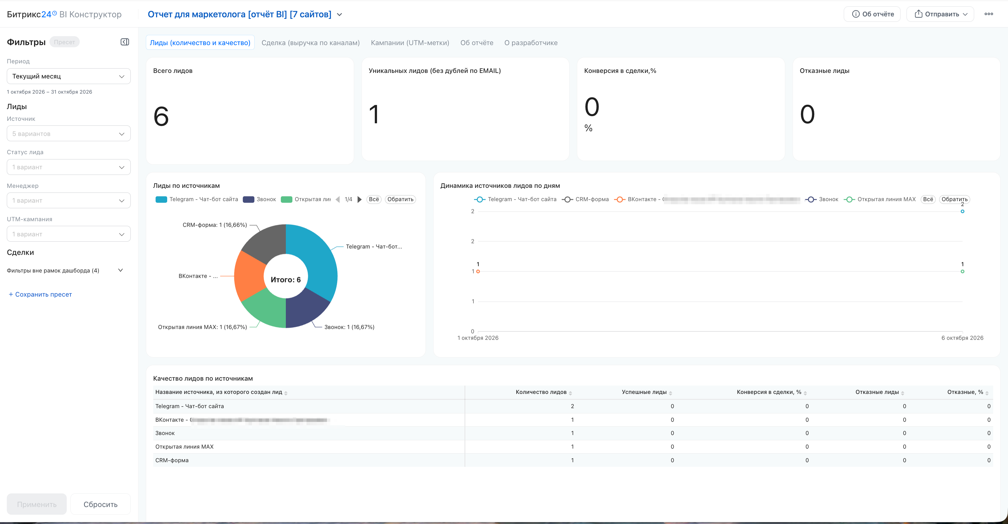Open the Источник filter dropdown

click(69, 133)
